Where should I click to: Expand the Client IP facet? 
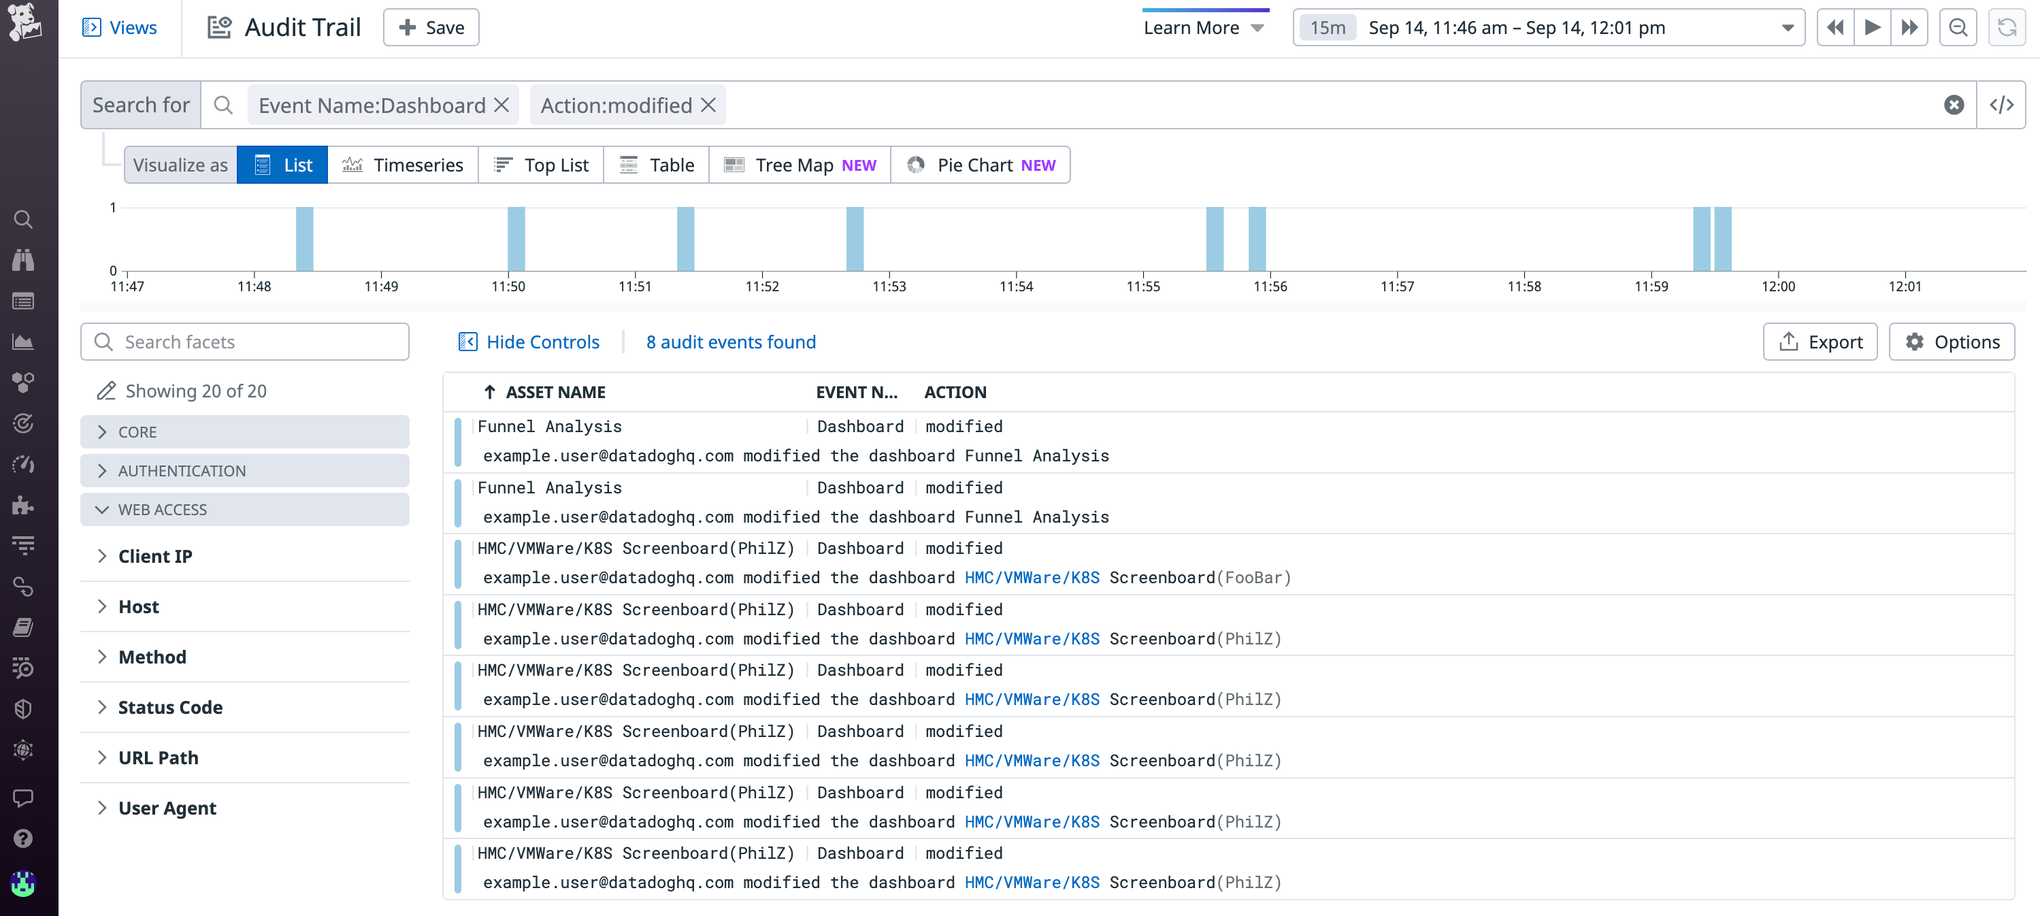coord(155,556)
